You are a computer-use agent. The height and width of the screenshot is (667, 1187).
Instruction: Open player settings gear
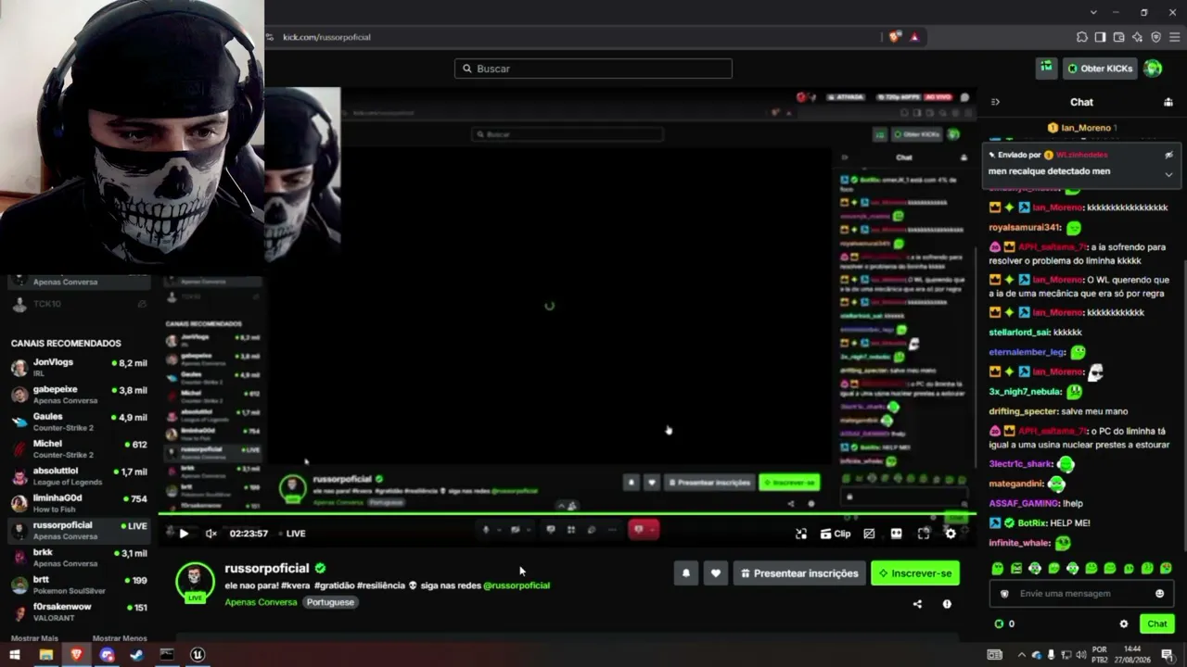click(x=951, y=534)
